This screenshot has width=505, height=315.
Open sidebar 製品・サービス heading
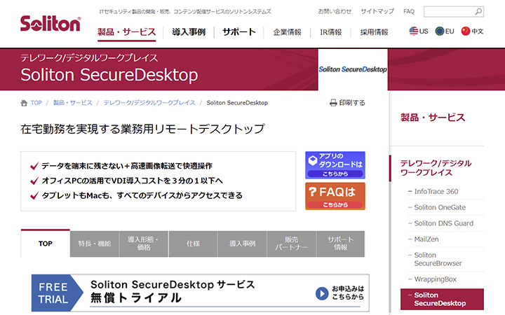point(433,118)
